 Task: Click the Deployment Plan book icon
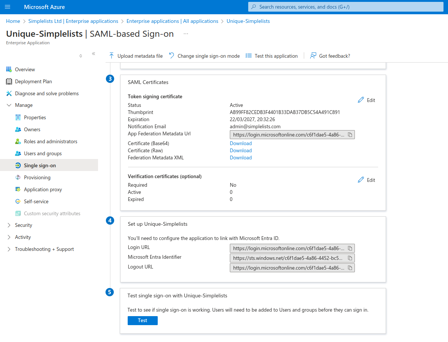click(9, 81)
